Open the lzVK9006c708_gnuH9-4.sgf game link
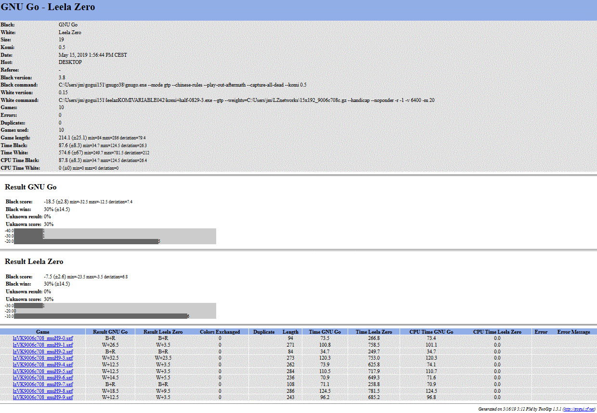The height and width of the screenshot is (413, 597). point(43,364)
